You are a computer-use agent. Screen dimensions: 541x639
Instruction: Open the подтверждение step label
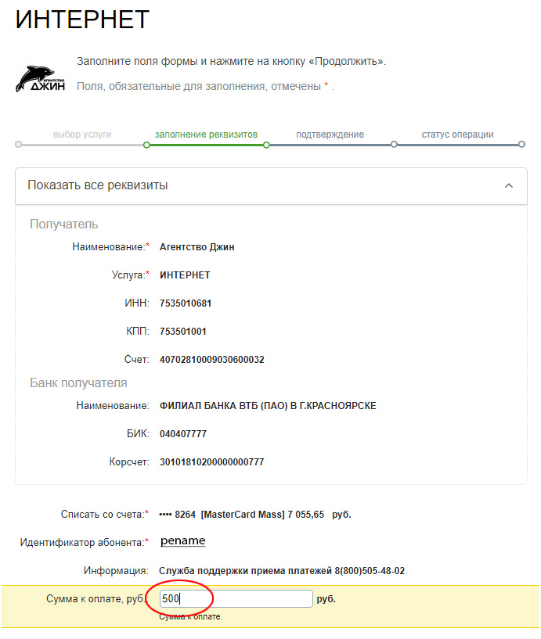pos(330,135)
